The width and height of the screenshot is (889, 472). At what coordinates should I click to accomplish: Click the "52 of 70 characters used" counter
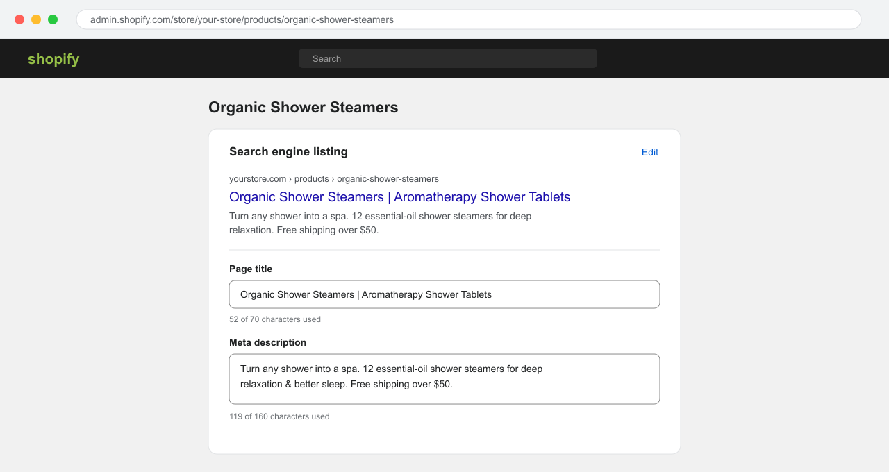pyautogui.click(x=275, y=319)
